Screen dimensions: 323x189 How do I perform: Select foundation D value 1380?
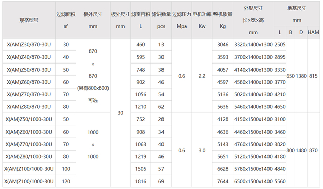(301, 76)
